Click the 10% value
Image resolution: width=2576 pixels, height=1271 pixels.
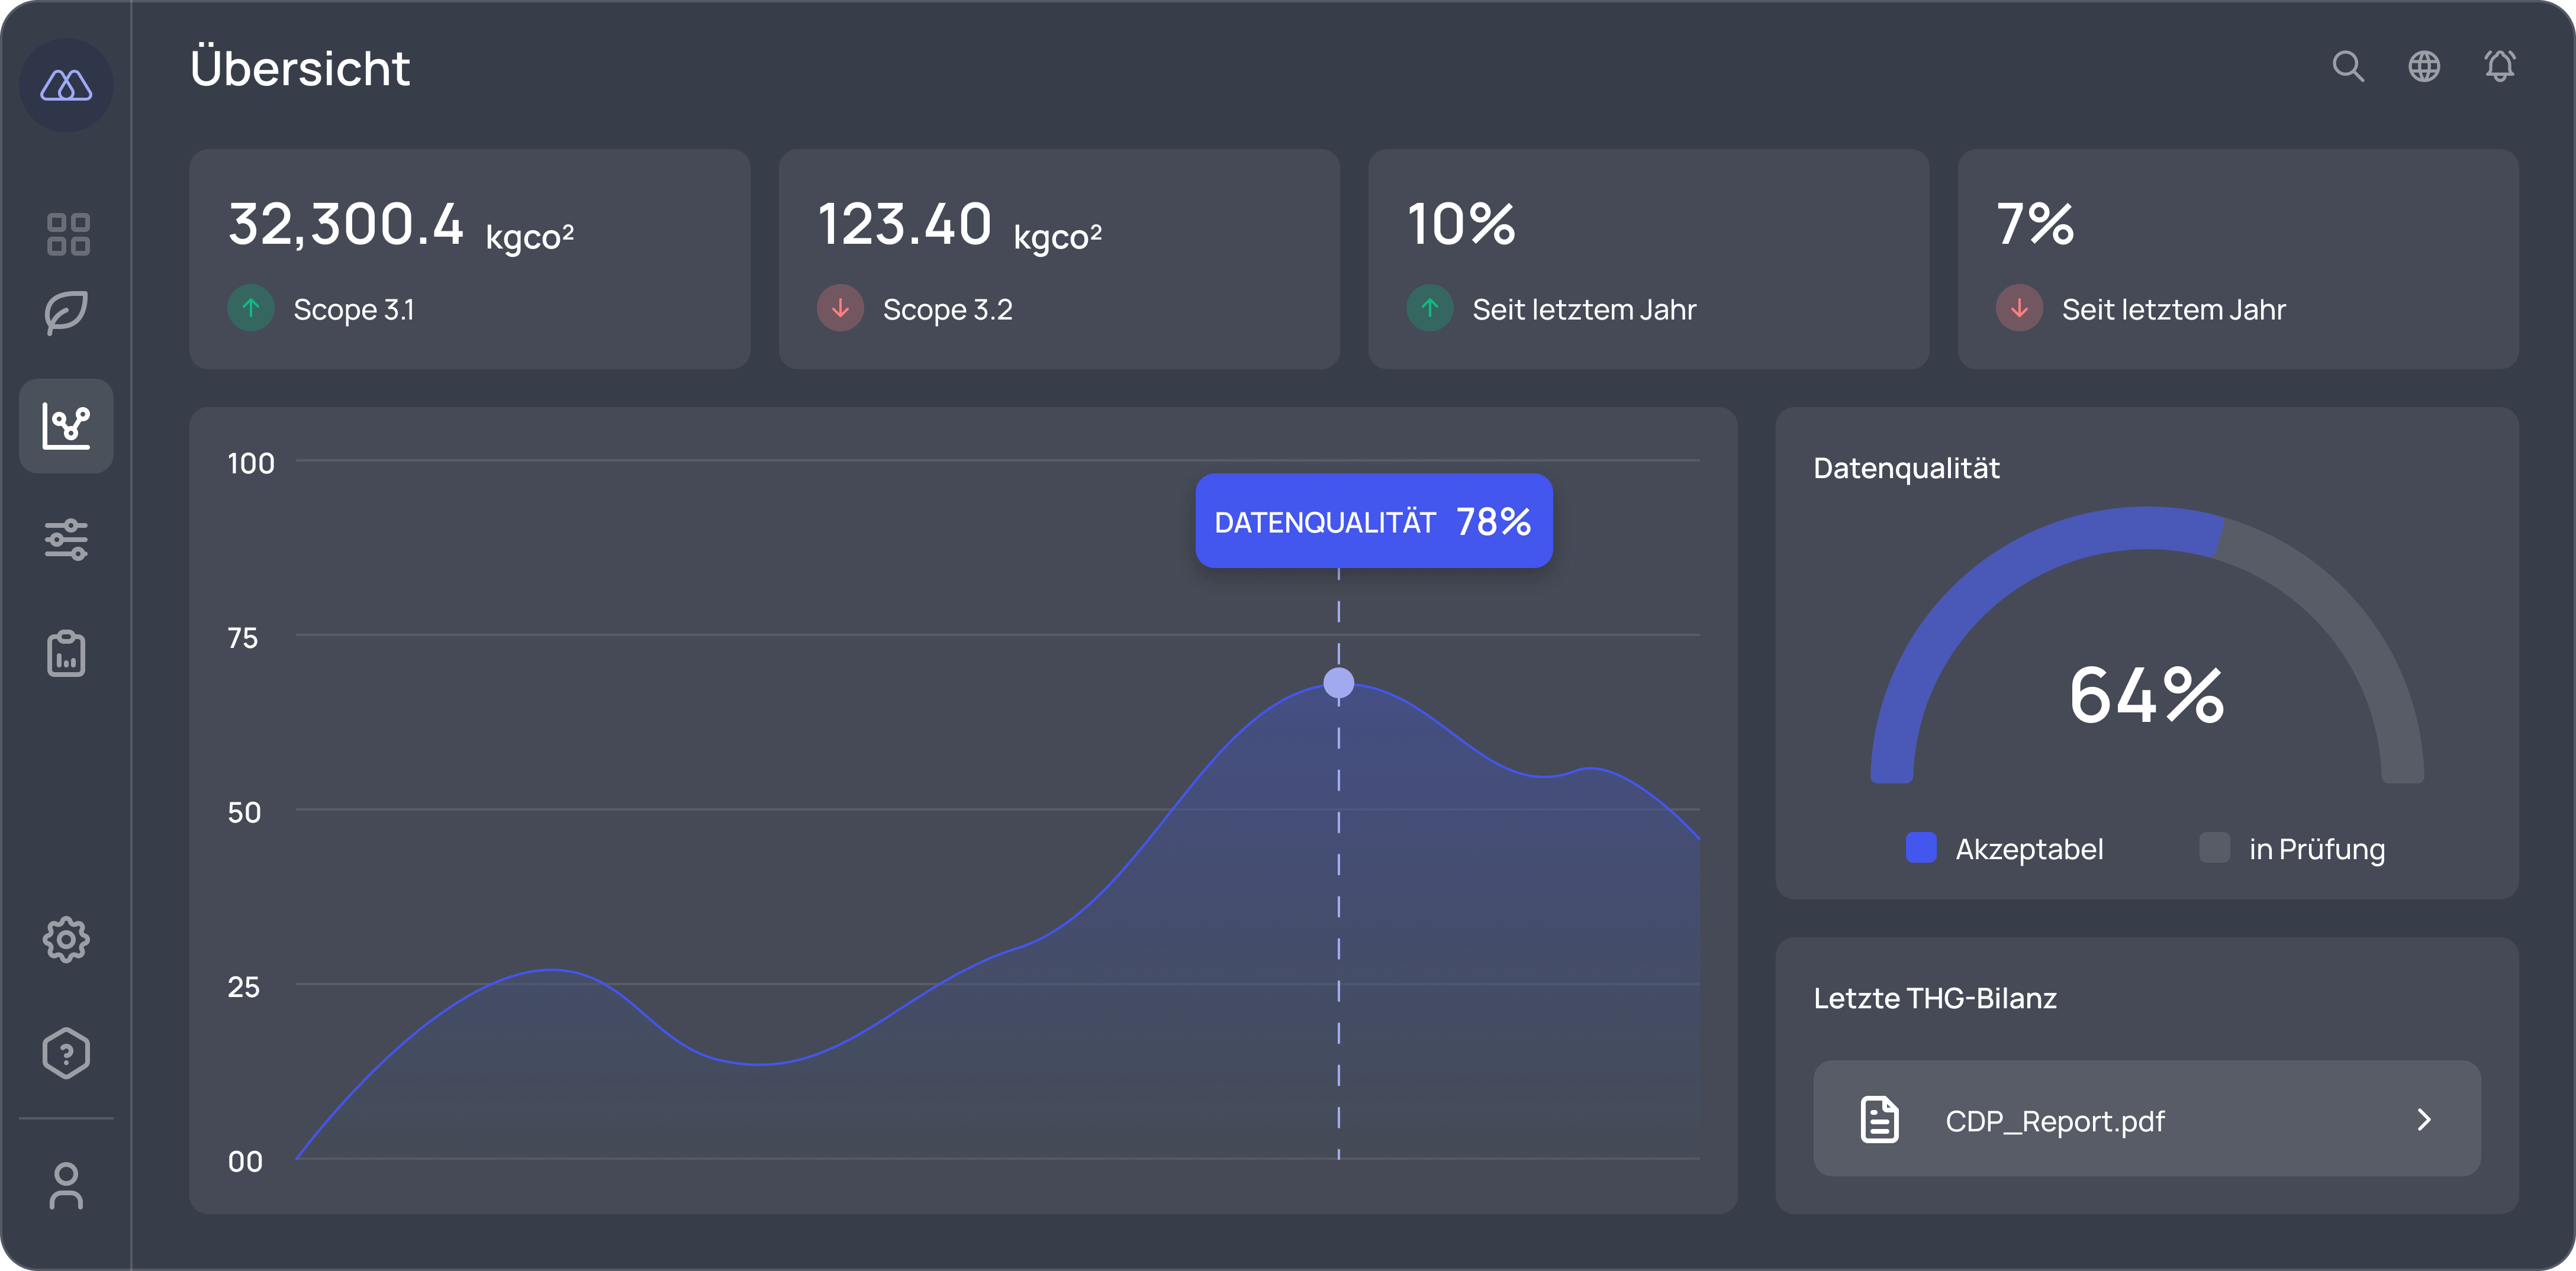click(x=1461, y=223)
